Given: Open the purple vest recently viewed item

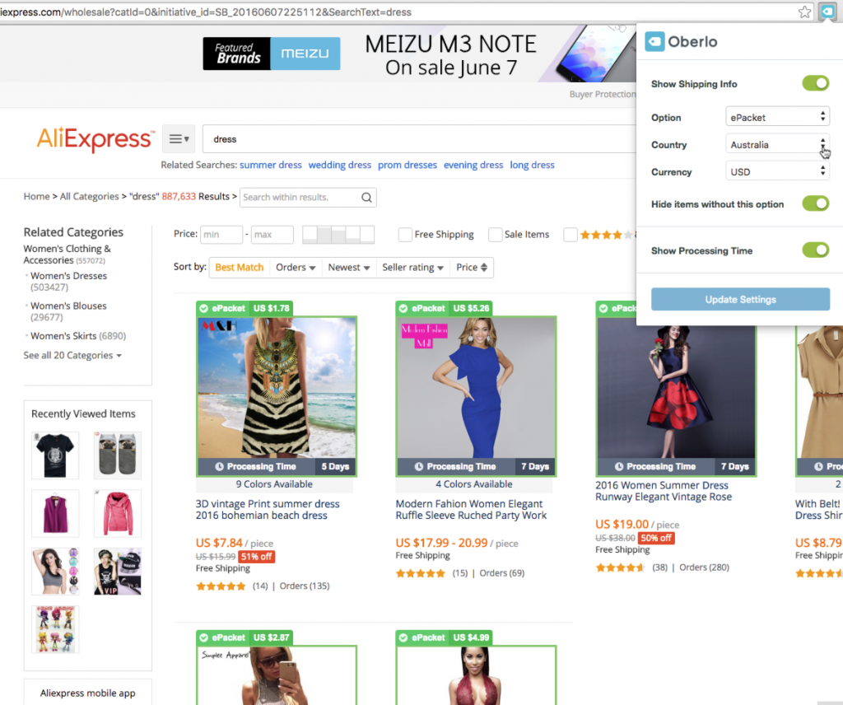Looking at the screenshot, I should click(x=55, y=513).
